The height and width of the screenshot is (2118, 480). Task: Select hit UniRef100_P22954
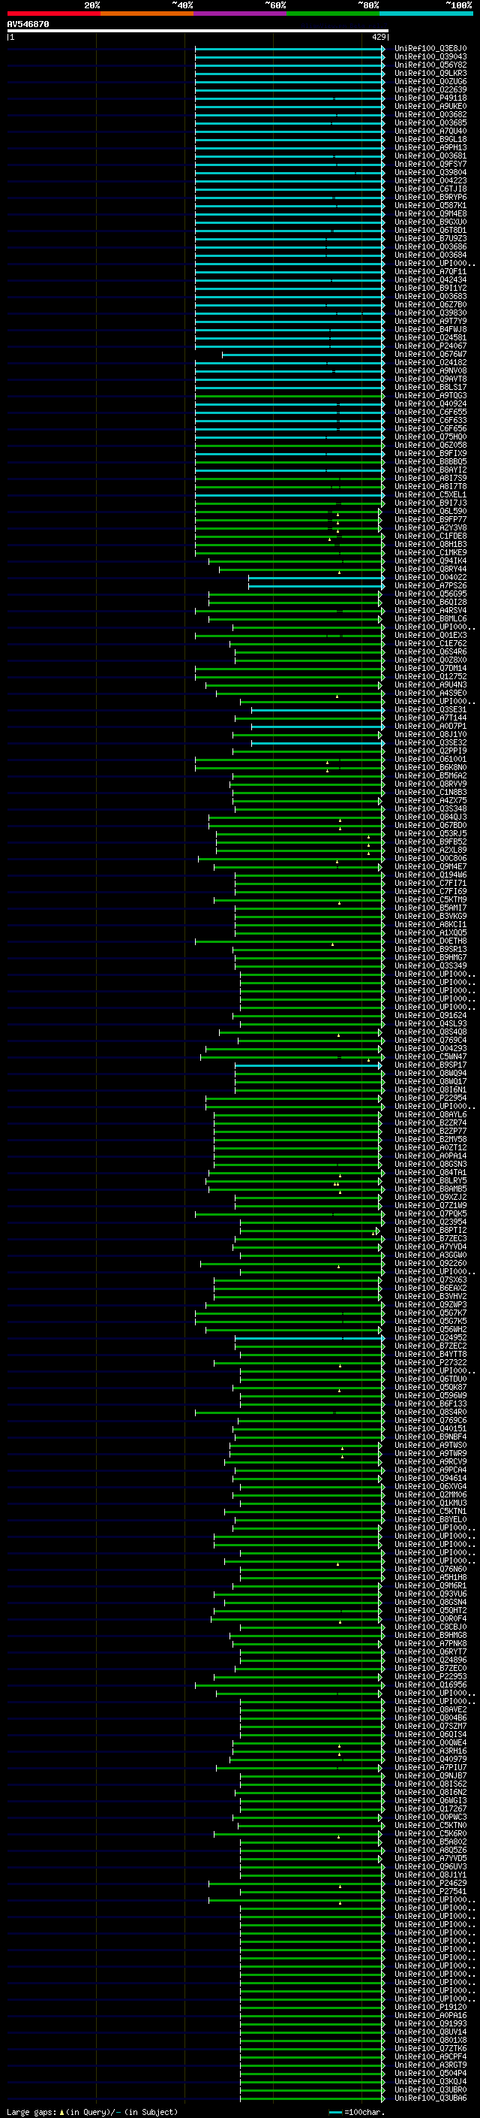click(x=430, y=1098)
